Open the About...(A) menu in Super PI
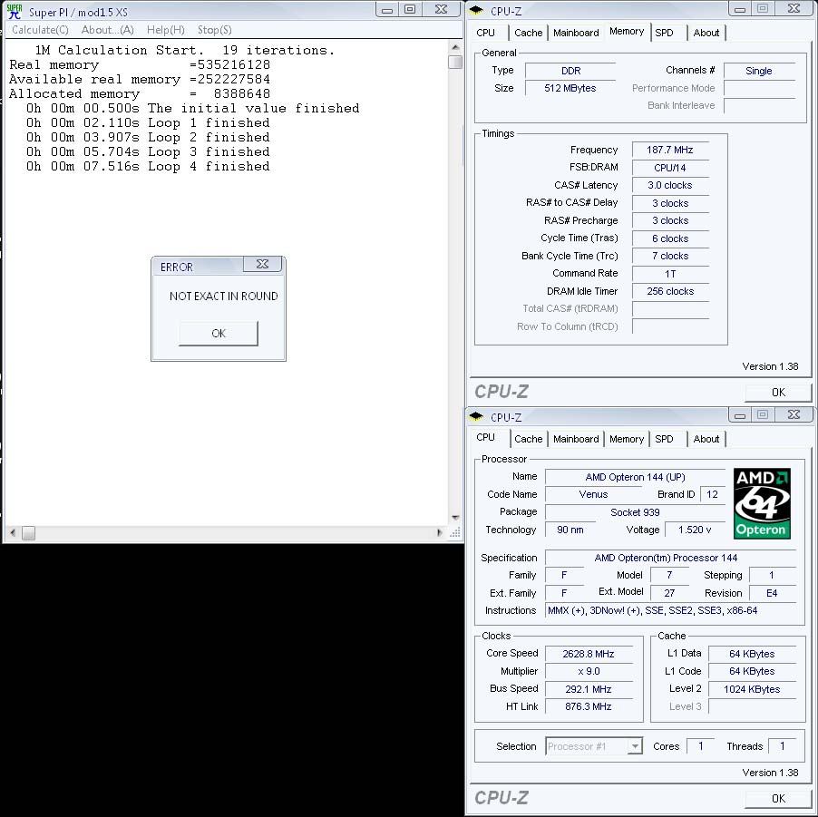 108,30
